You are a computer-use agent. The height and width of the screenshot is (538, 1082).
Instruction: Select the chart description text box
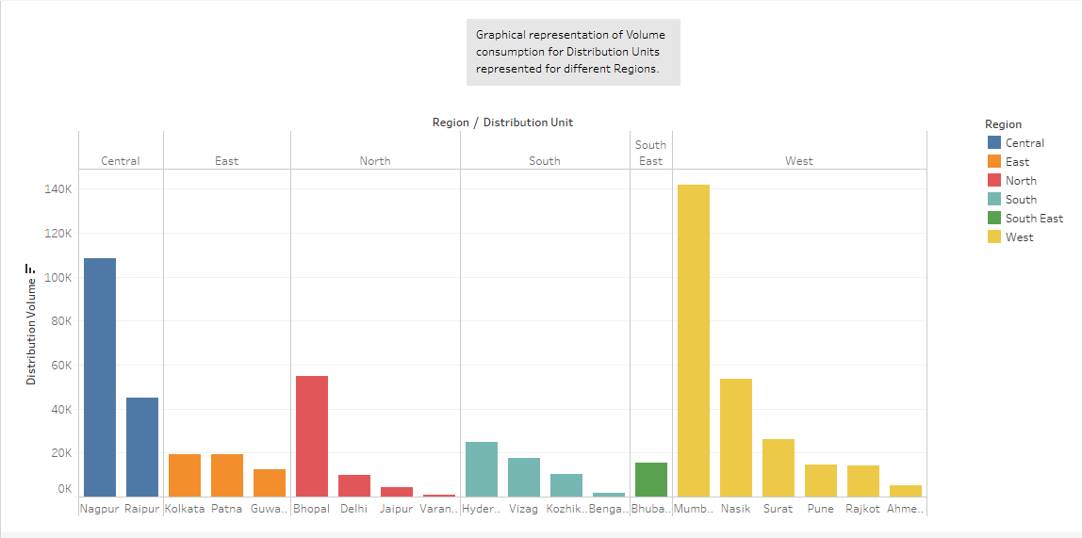(x=573, y=52)
